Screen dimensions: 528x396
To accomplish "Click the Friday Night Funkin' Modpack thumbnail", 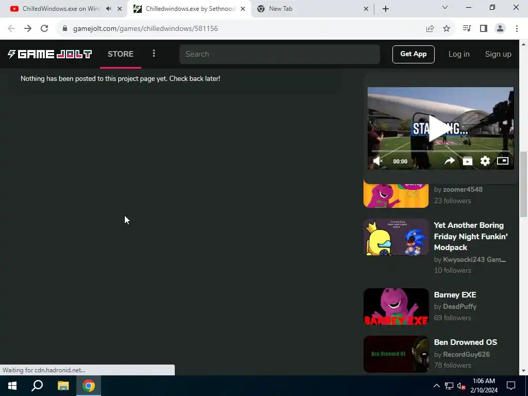I will 396,237.
